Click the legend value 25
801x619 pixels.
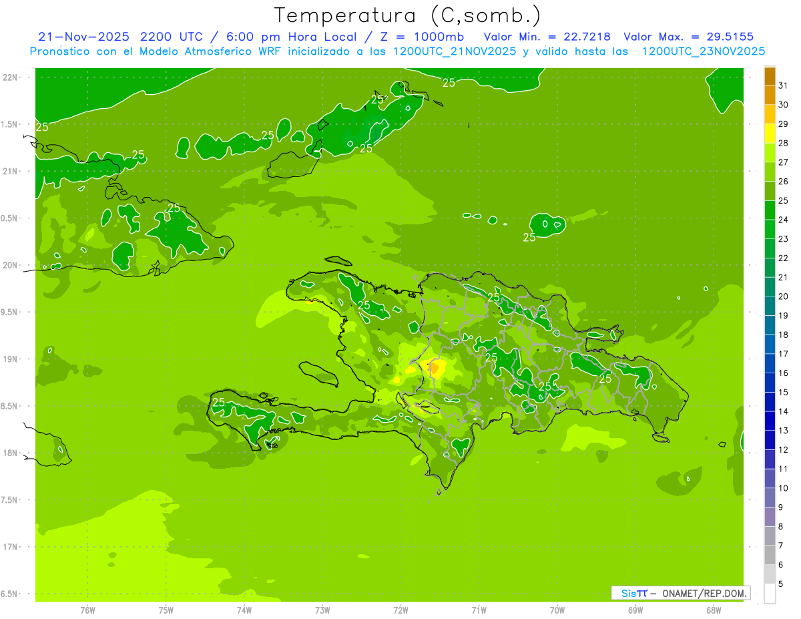[783, 201]
